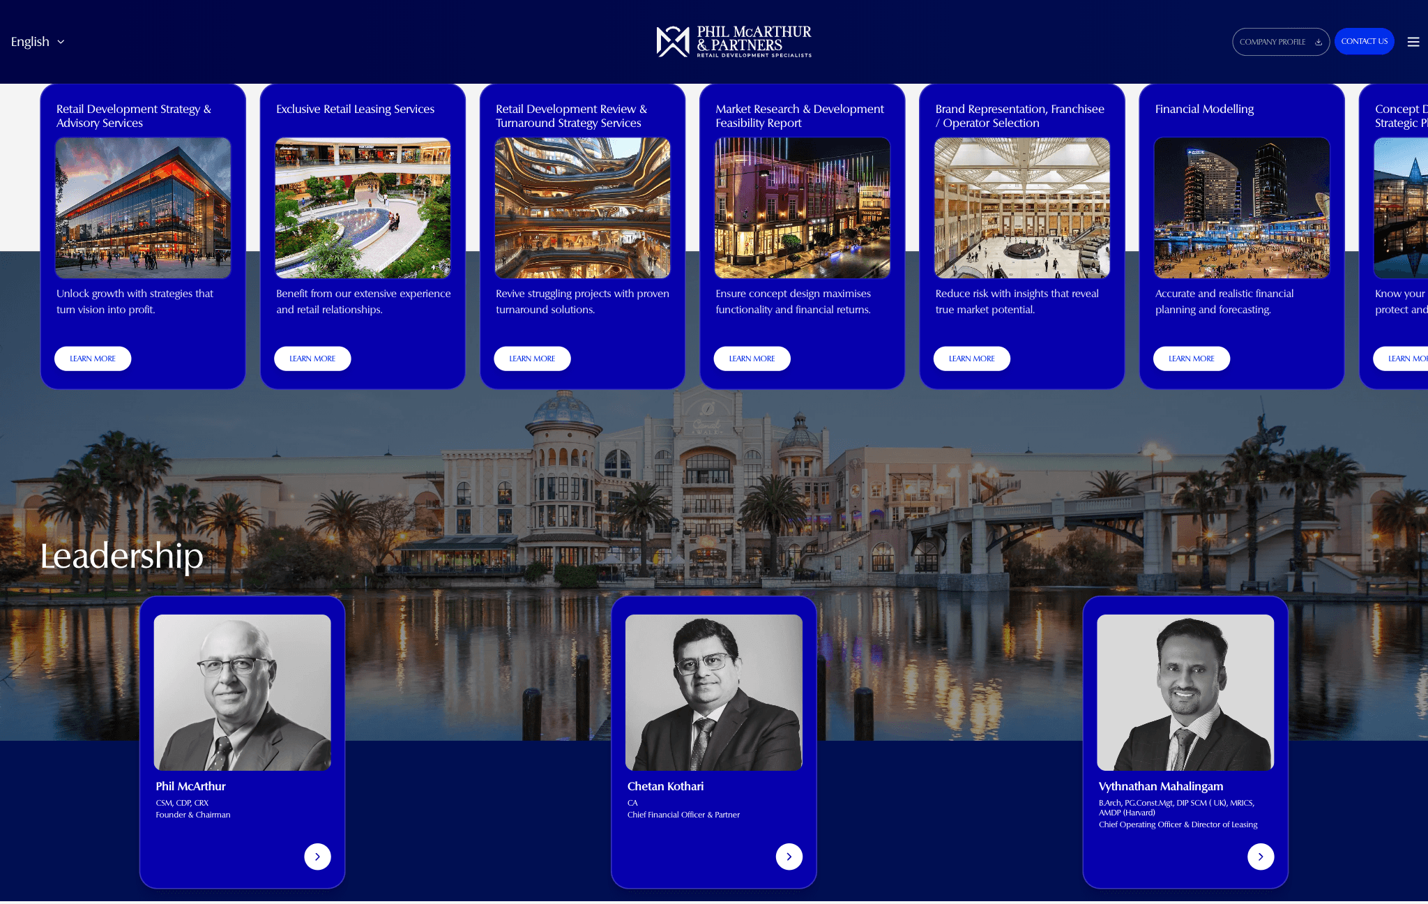The width and height of the screenshot is (1428, 904).
Task: Click 'Revive struggling projects' description text
Action: click(x=582, y=301)
